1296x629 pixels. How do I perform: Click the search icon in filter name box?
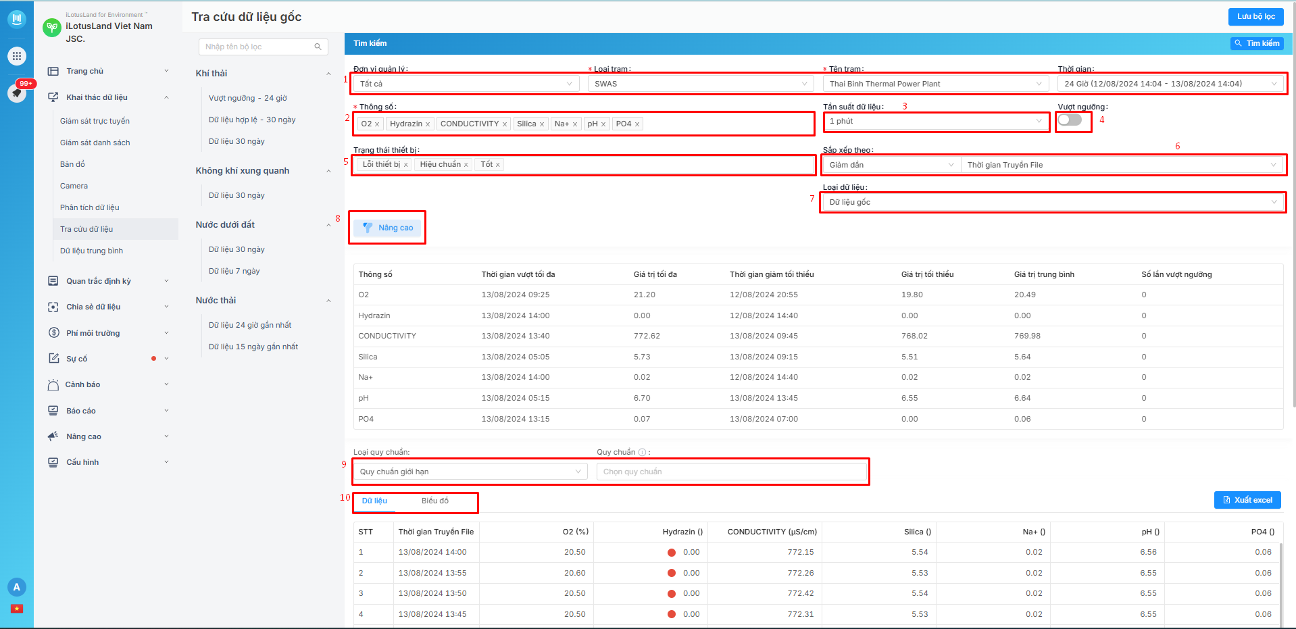click(318, 47)
